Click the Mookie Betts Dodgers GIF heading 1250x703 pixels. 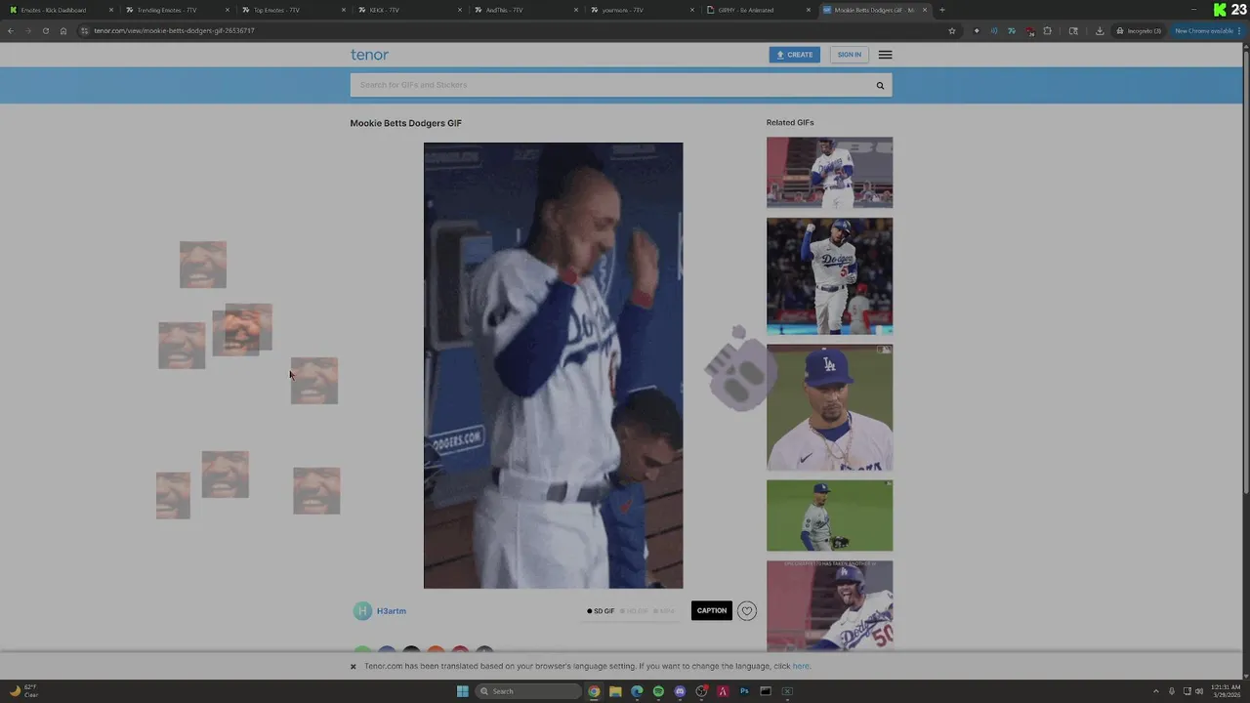[406, 123]
